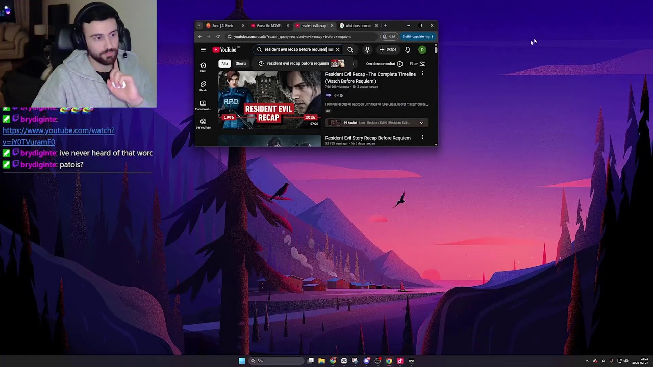Open Shorts in the YouTube sidebar
The image size is (653, 367).
click(x=203, y=86)
